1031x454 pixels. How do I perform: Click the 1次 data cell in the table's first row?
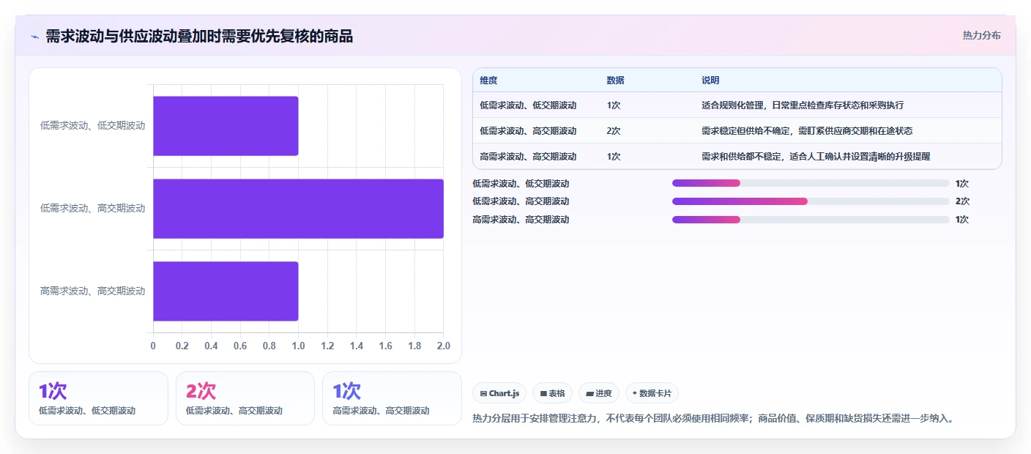click(614, 105)
